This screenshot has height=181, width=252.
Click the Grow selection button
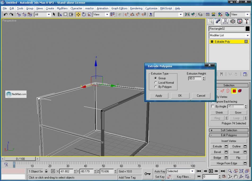click(x=238, y=112)
